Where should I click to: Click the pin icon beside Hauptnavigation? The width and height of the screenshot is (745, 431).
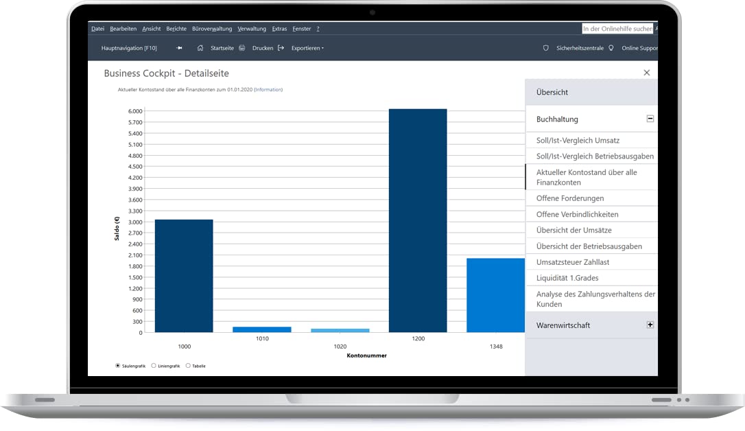tap(179, 48)
